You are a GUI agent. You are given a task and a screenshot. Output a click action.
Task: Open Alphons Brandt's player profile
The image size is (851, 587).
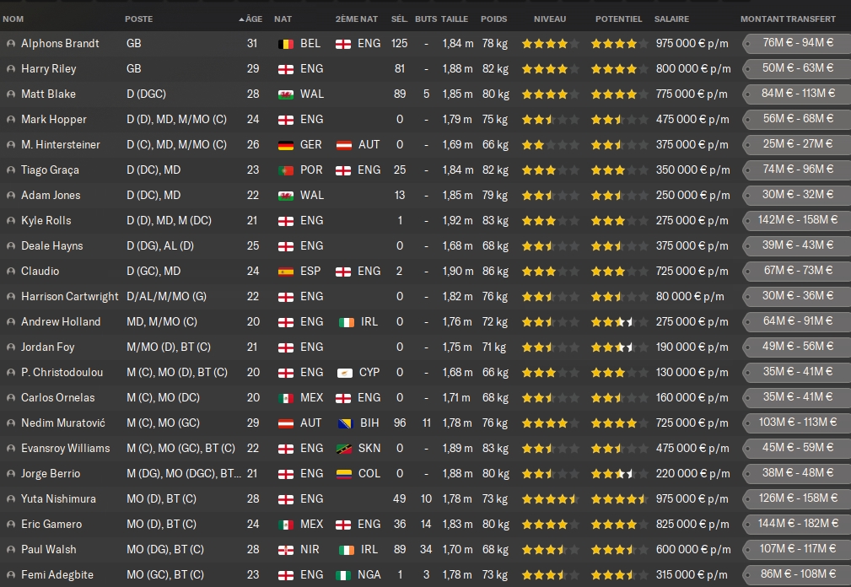[60, 43]
